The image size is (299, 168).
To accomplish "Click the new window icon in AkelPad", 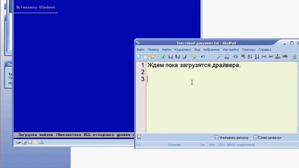I will (x=146, y=56).
